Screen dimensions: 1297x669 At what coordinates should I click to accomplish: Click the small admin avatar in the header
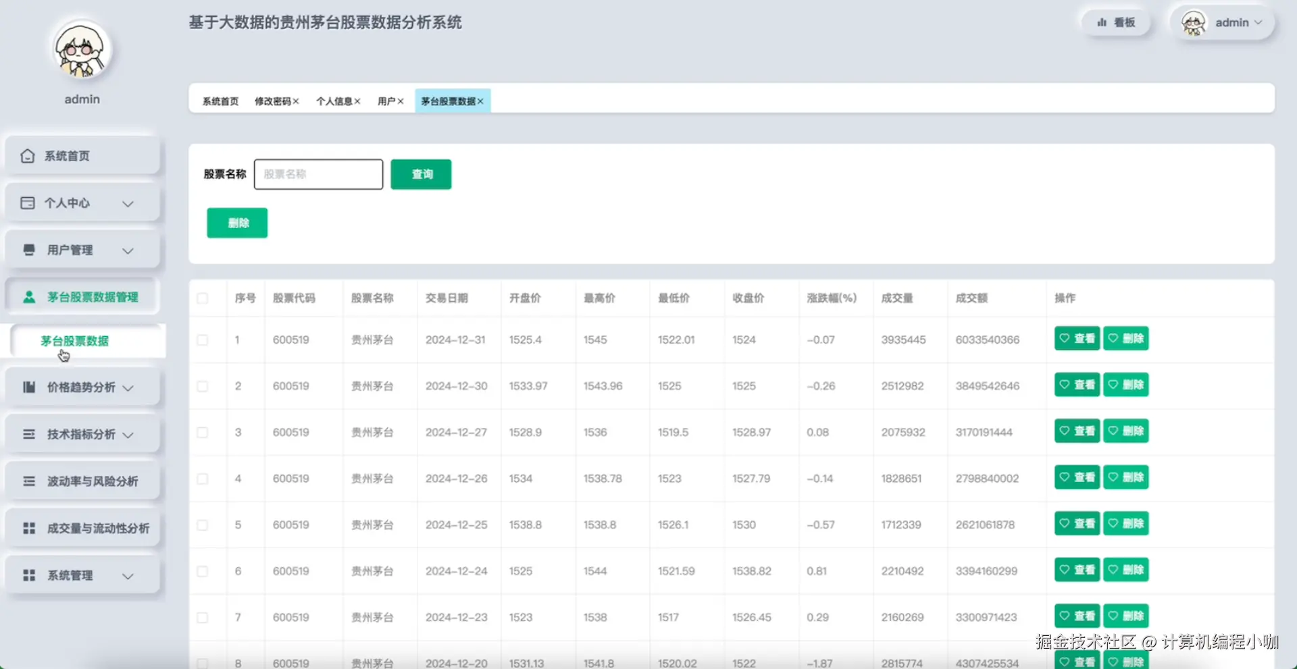pos(1194,23)
